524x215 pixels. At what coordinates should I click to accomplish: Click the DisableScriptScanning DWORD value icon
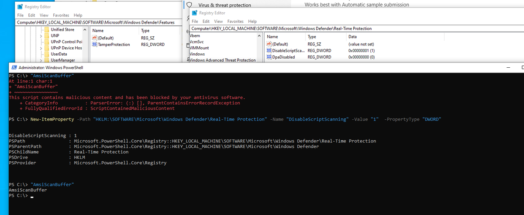pos(269,51)
